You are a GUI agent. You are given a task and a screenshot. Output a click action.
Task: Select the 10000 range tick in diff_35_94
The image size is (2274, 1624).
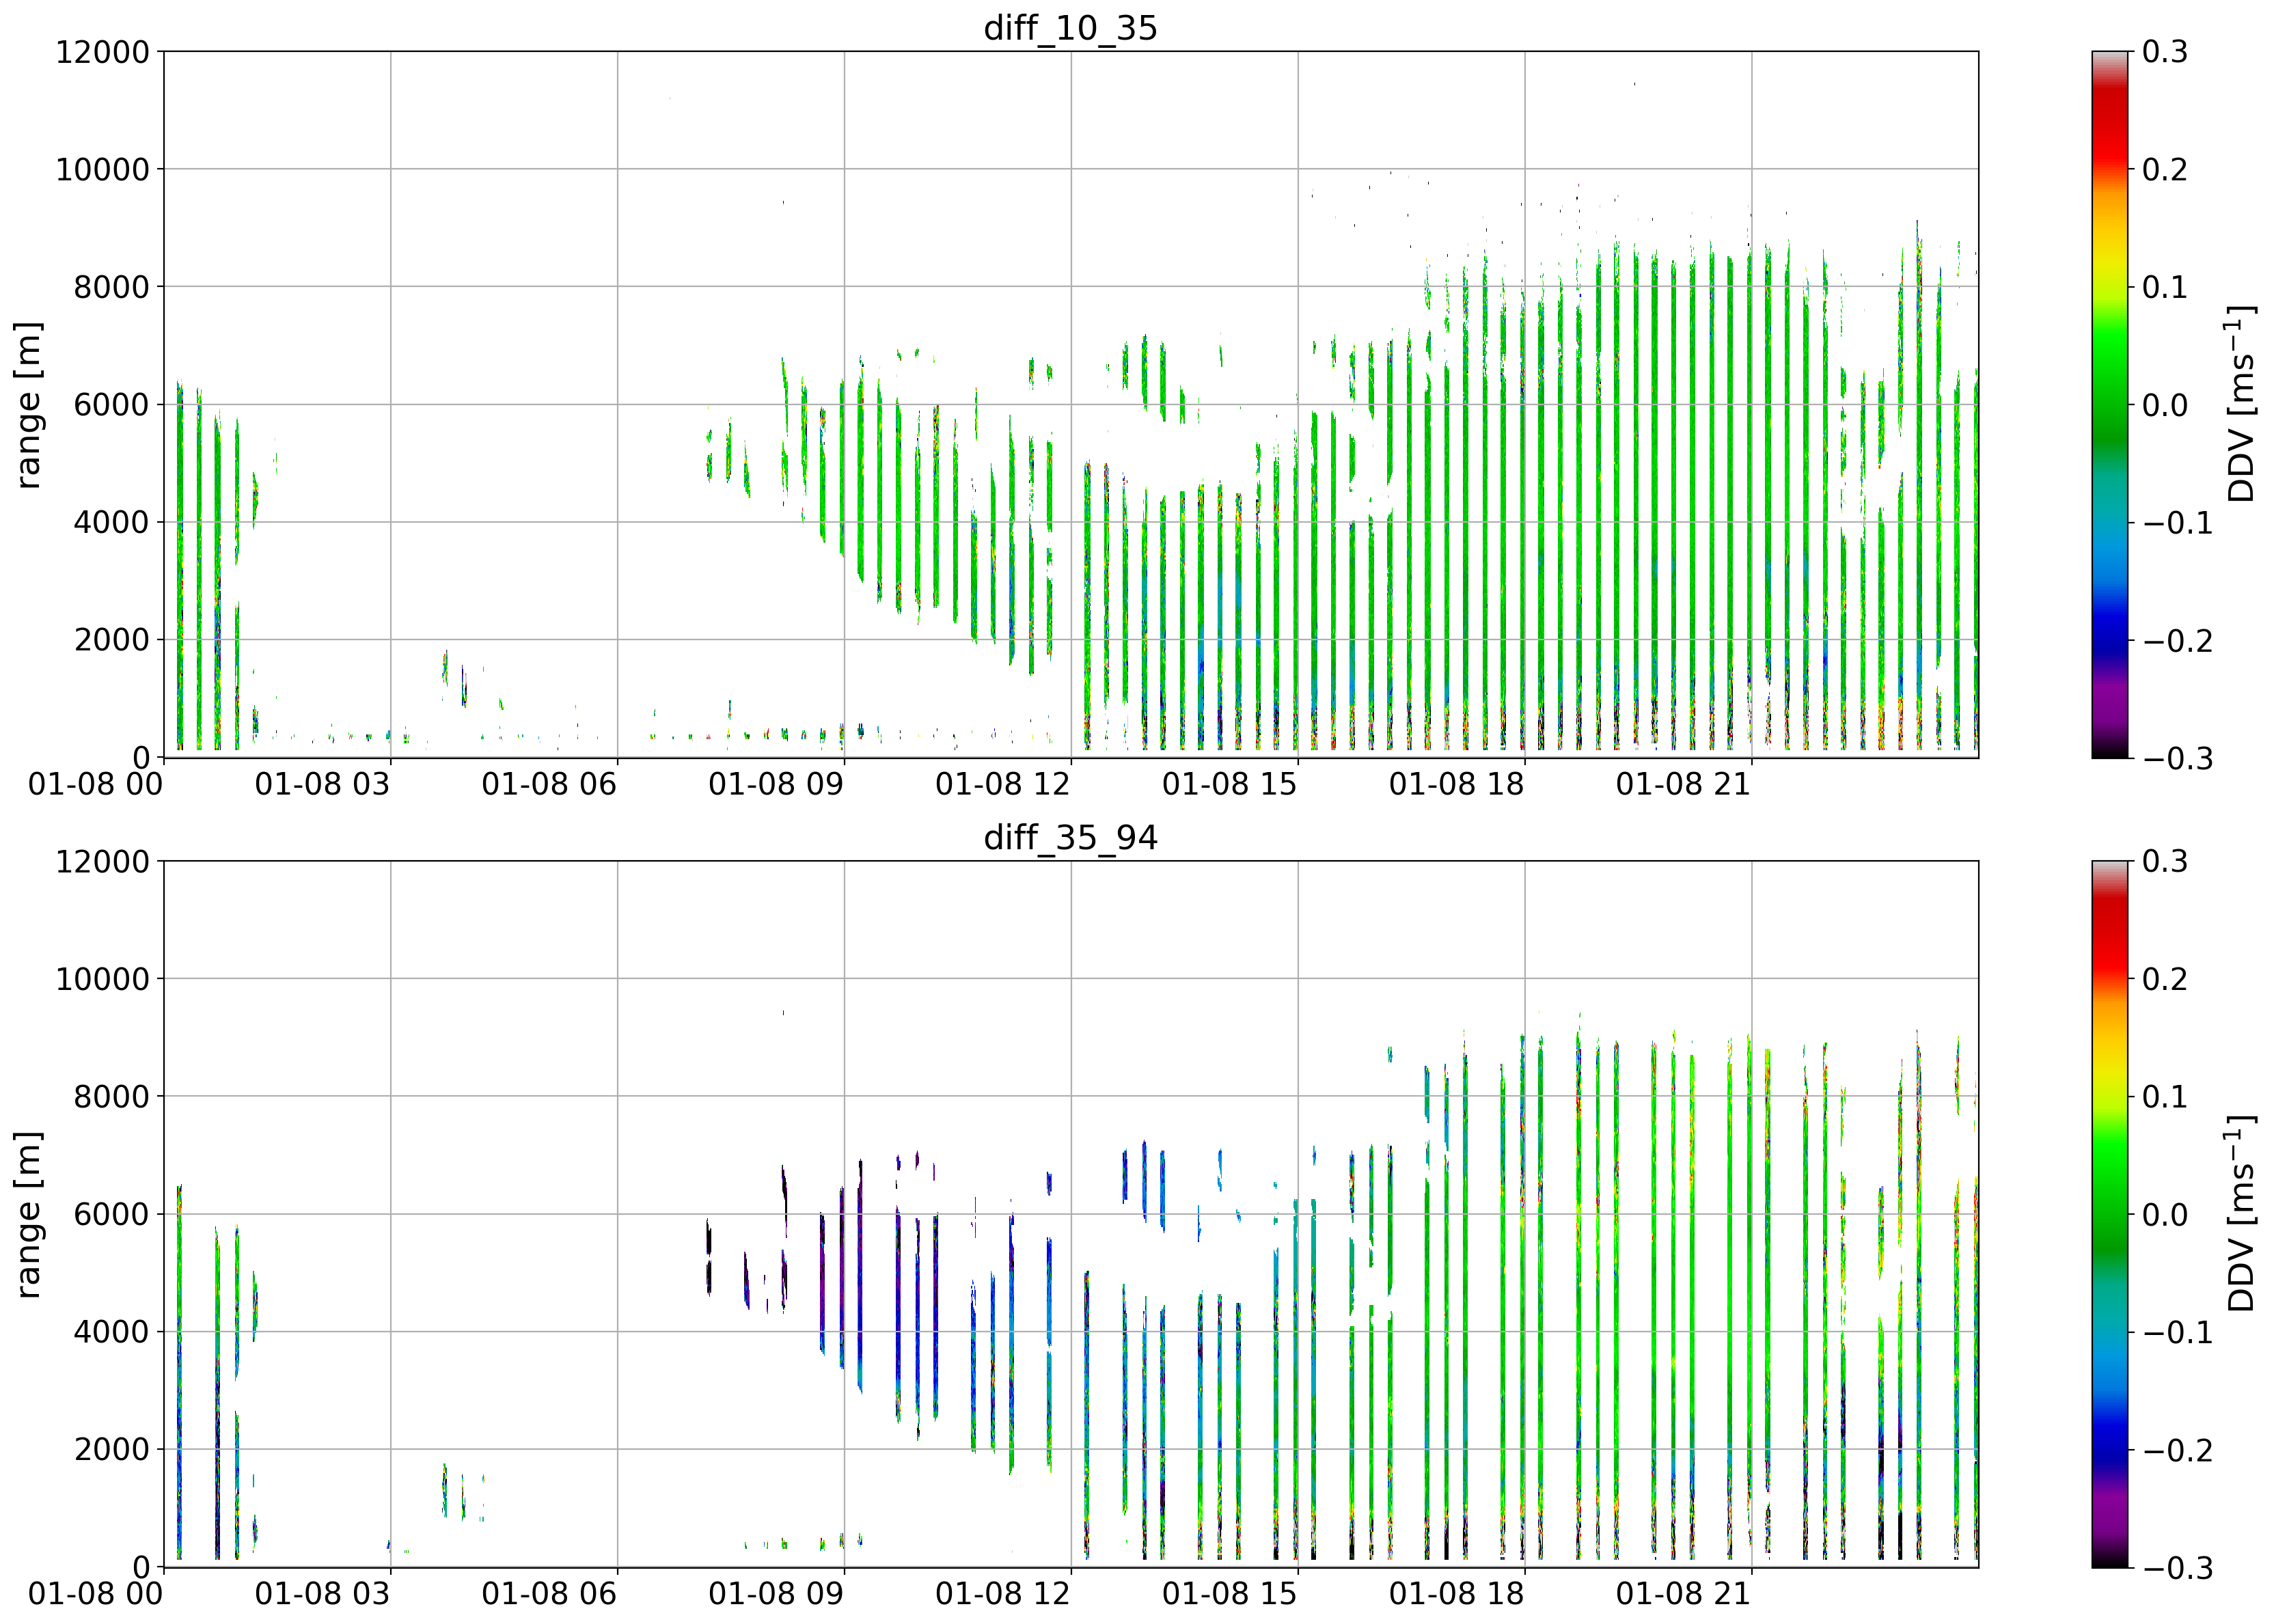pyautogui.click(x=102, y=979)
